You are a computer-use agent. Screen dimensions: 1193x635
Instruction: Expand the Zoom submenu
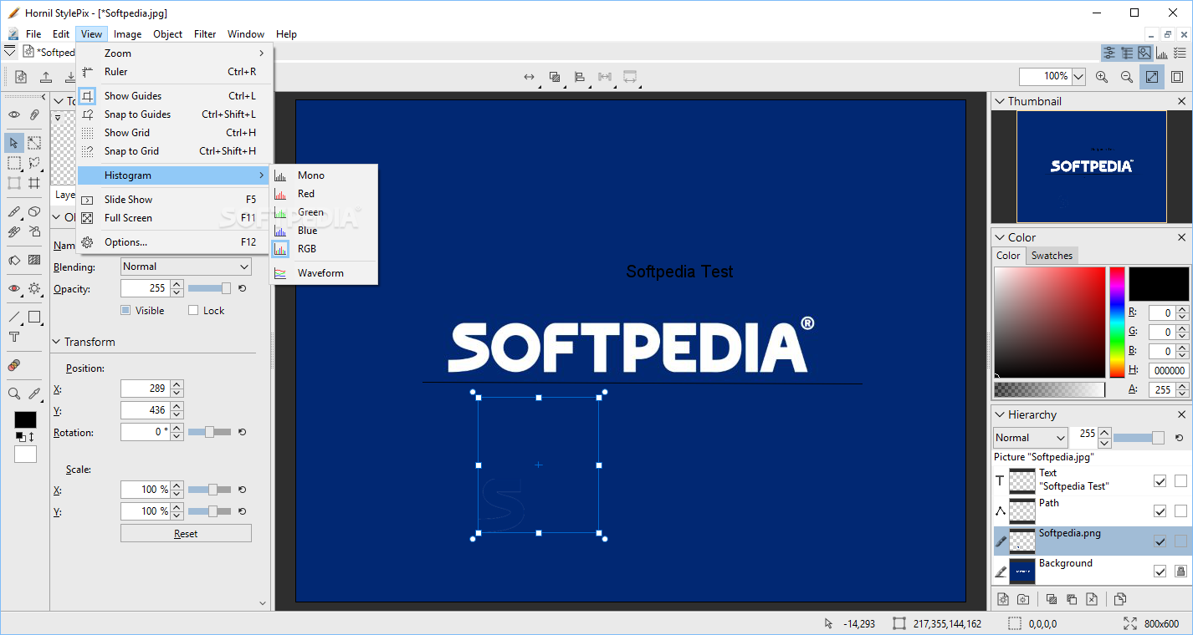[x=175, y=53]
